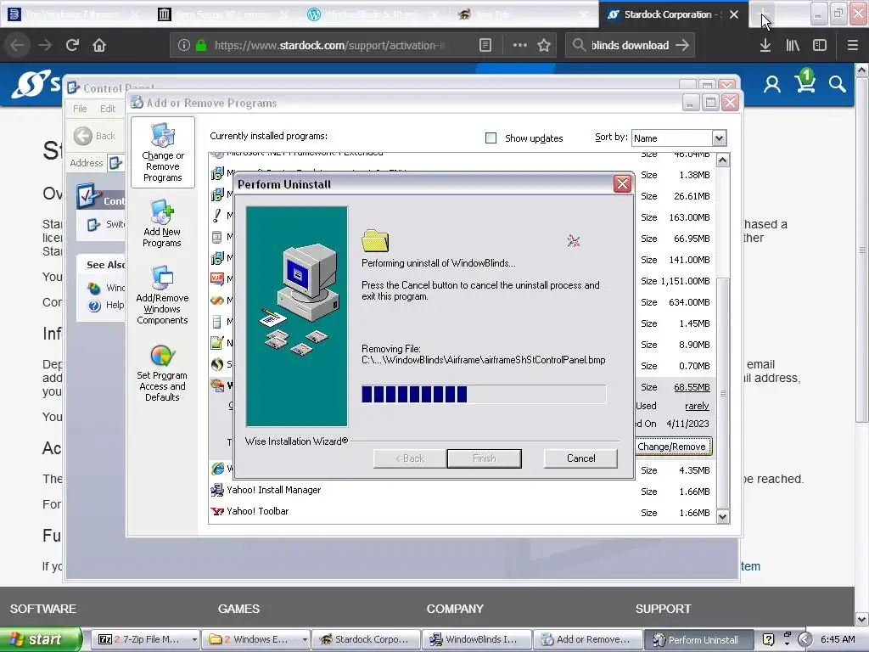Open Firefox downloads panel
This screenshot has height=652, width=869.
point(765,45)
